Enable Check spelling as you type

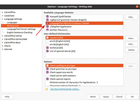47,66
